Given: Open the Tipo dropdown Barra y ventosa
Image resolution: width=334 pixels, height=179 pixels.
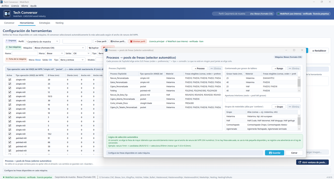Looking at the screenshot, I should pos(72,60).
